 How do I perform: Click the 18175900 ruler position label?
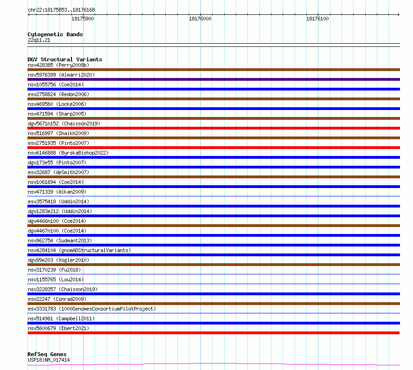click(x=83, y=19)
